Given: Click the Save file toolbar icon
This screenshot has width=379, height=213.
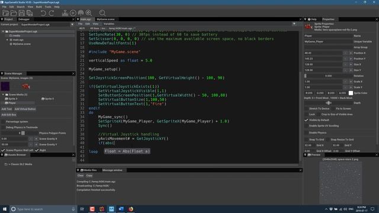Looking at the screenshot, I should [x=22, y=13].
